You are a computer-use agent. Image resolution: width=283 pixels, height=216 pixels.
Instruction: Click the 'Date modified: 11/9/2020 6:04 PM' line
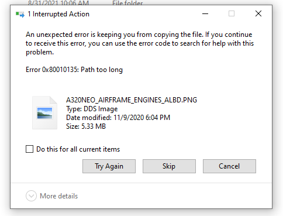pos(118,118)
